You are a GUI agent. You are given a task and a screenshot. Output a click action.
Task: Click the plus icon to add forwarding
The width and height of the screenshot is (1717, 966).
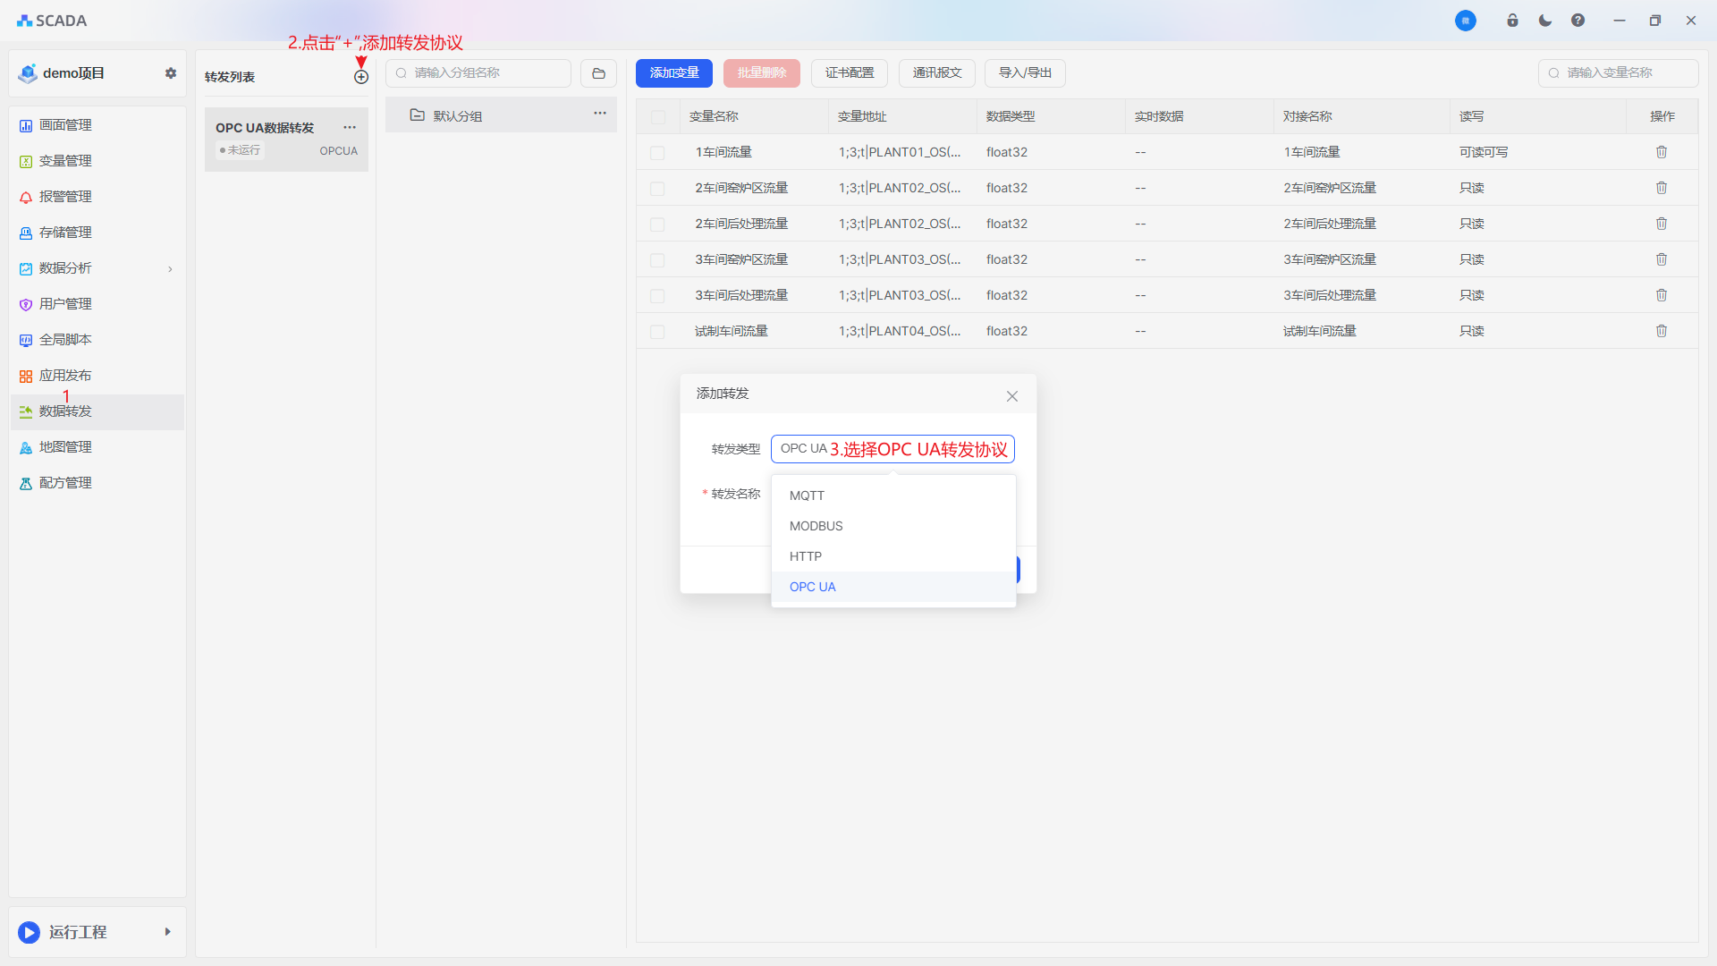click(x=361, y=77)
